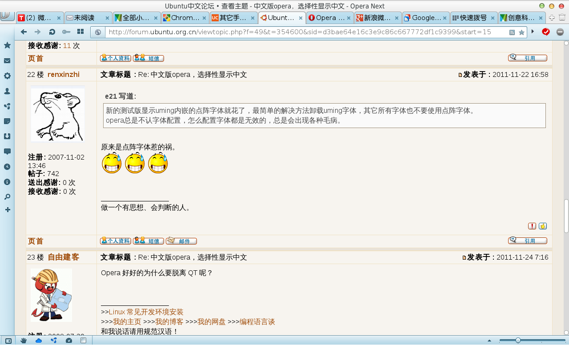The image size is (569, 345).
Task: Open the Downloads panel in sidebar
Action: [x=7, y=136]
